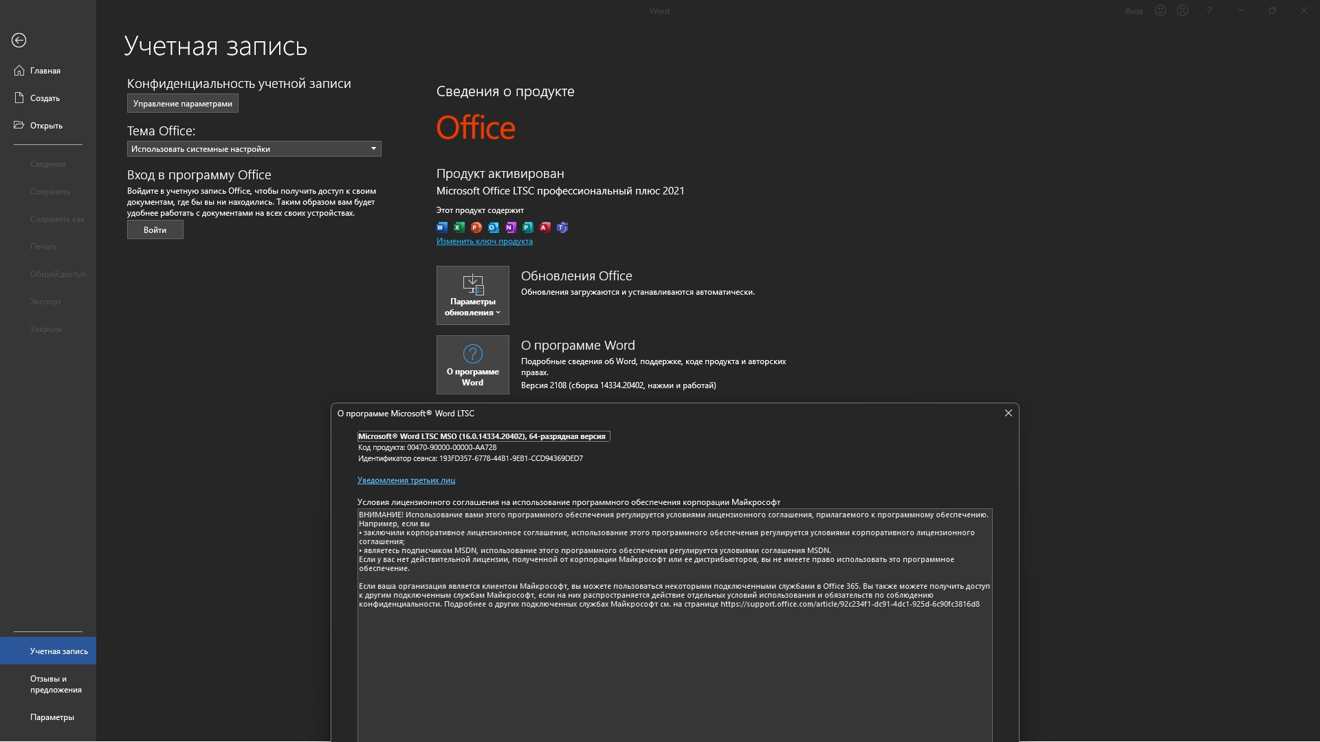Click the Outlook icon in the product contents

tap(494, 227)
